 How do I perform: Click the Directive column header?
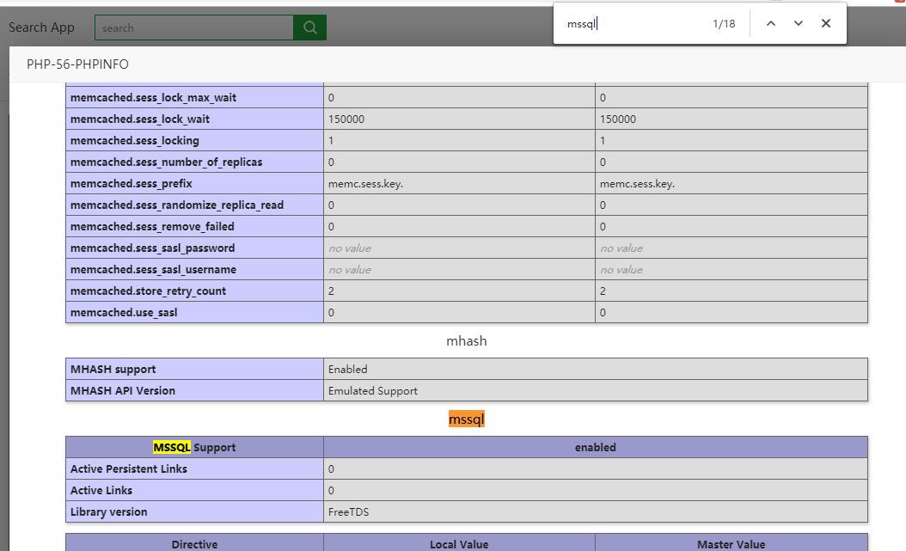[x=194, y=544]
